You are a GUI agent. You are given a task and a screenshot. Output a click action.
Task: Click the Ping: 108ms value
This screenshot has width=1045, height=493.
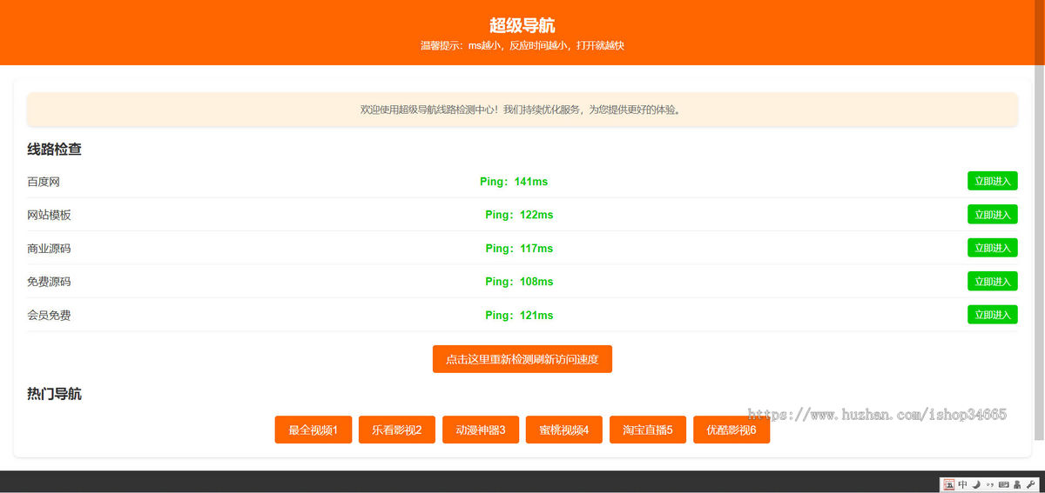pyautogui.click(x=519, y=282)
